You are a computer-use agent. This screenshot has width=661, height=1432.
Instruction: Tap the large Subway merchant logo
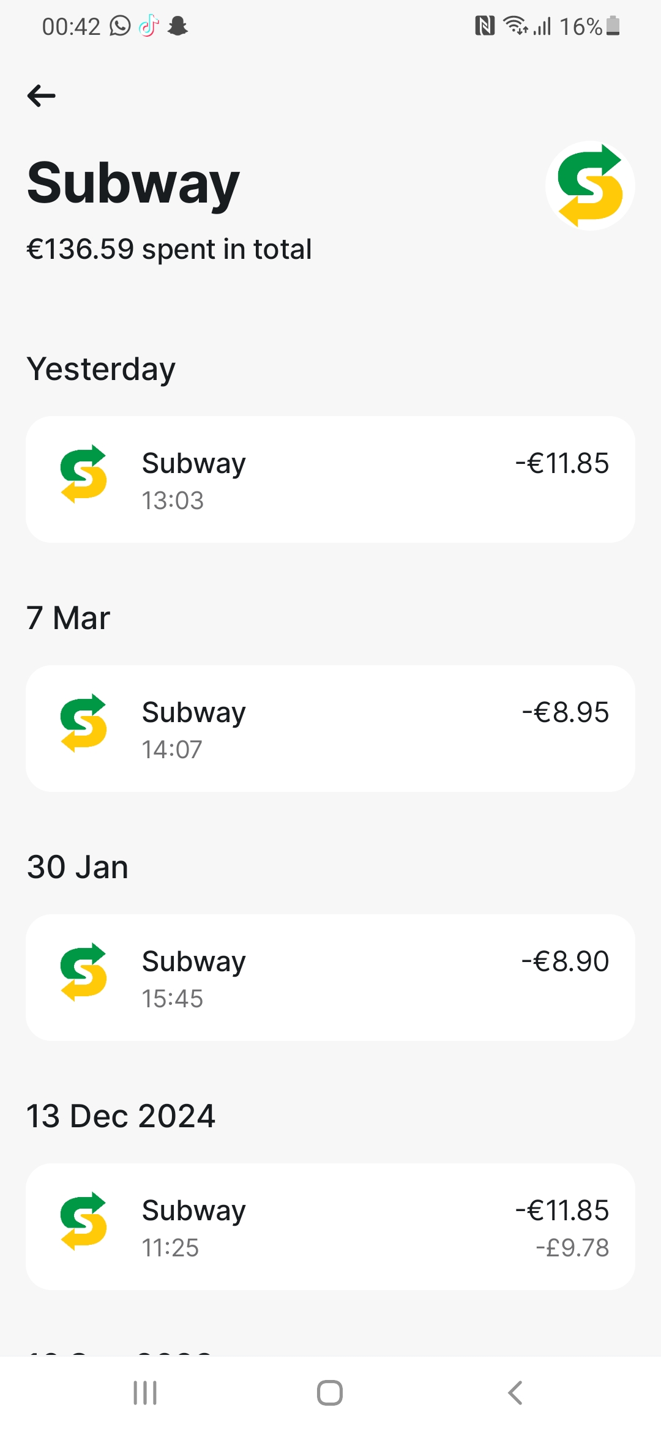[x=590, y=185]
